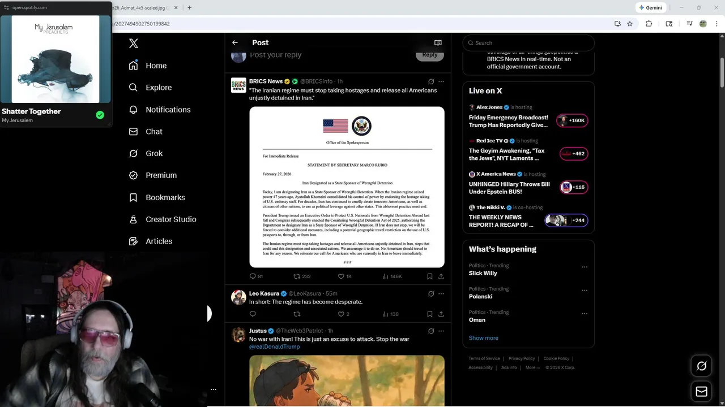The height and width of the screenshot is (407, 725).
Task: Click the Reply button
Action: pyautogui.click(x=430, y=55)
